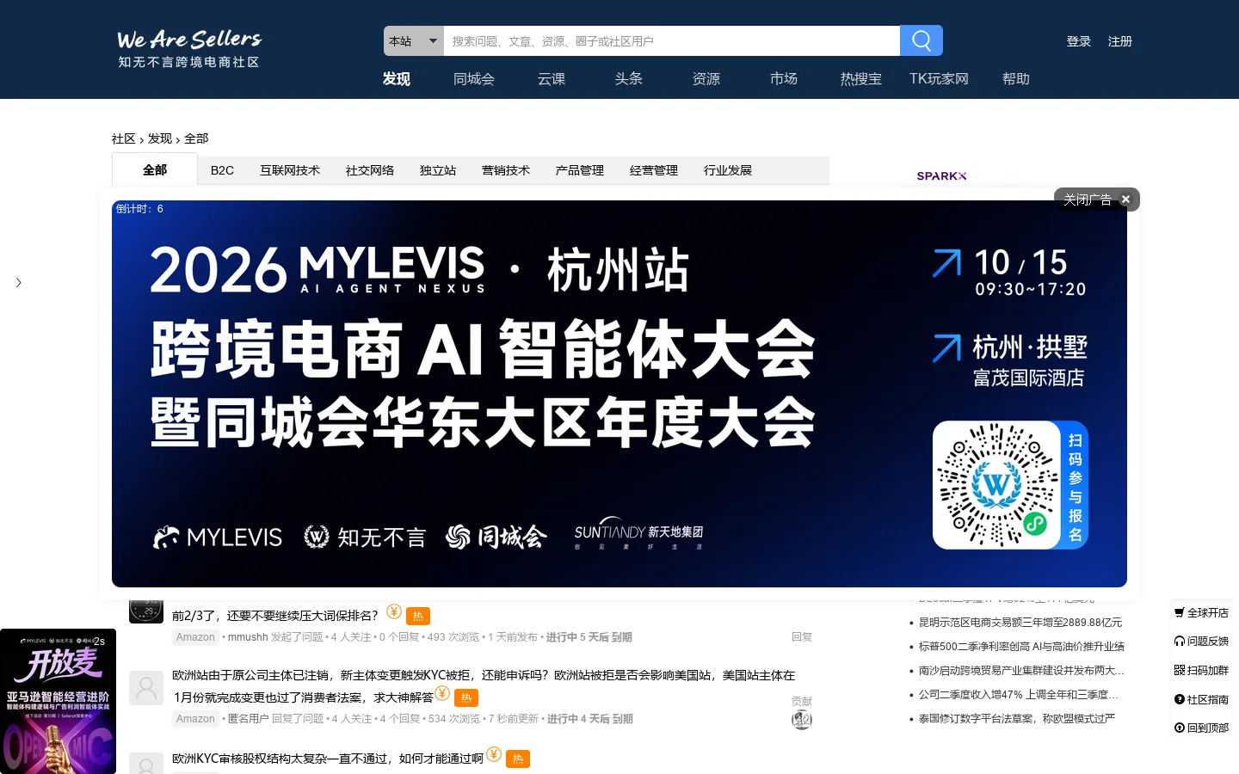
Task: Open 资源 in the navigation bar
Action: pyautogui.click(x=706, y=78)
